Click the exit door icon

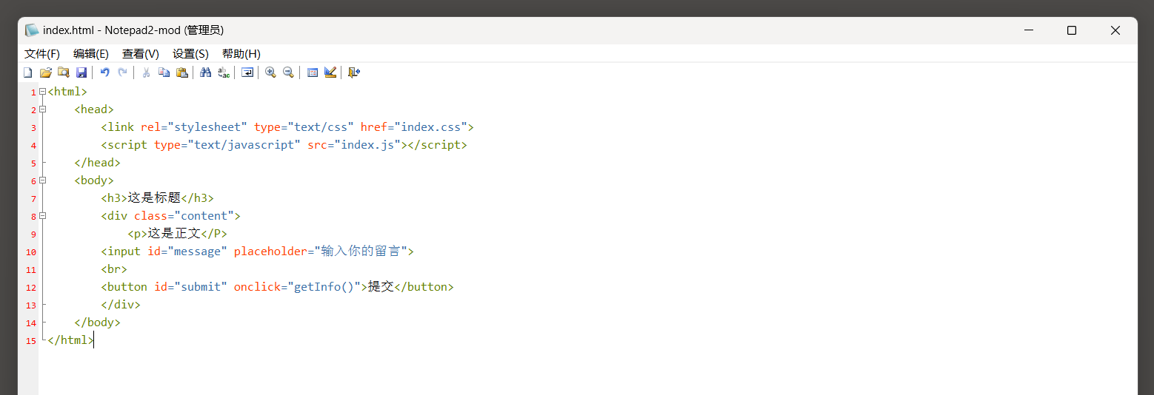354,72
